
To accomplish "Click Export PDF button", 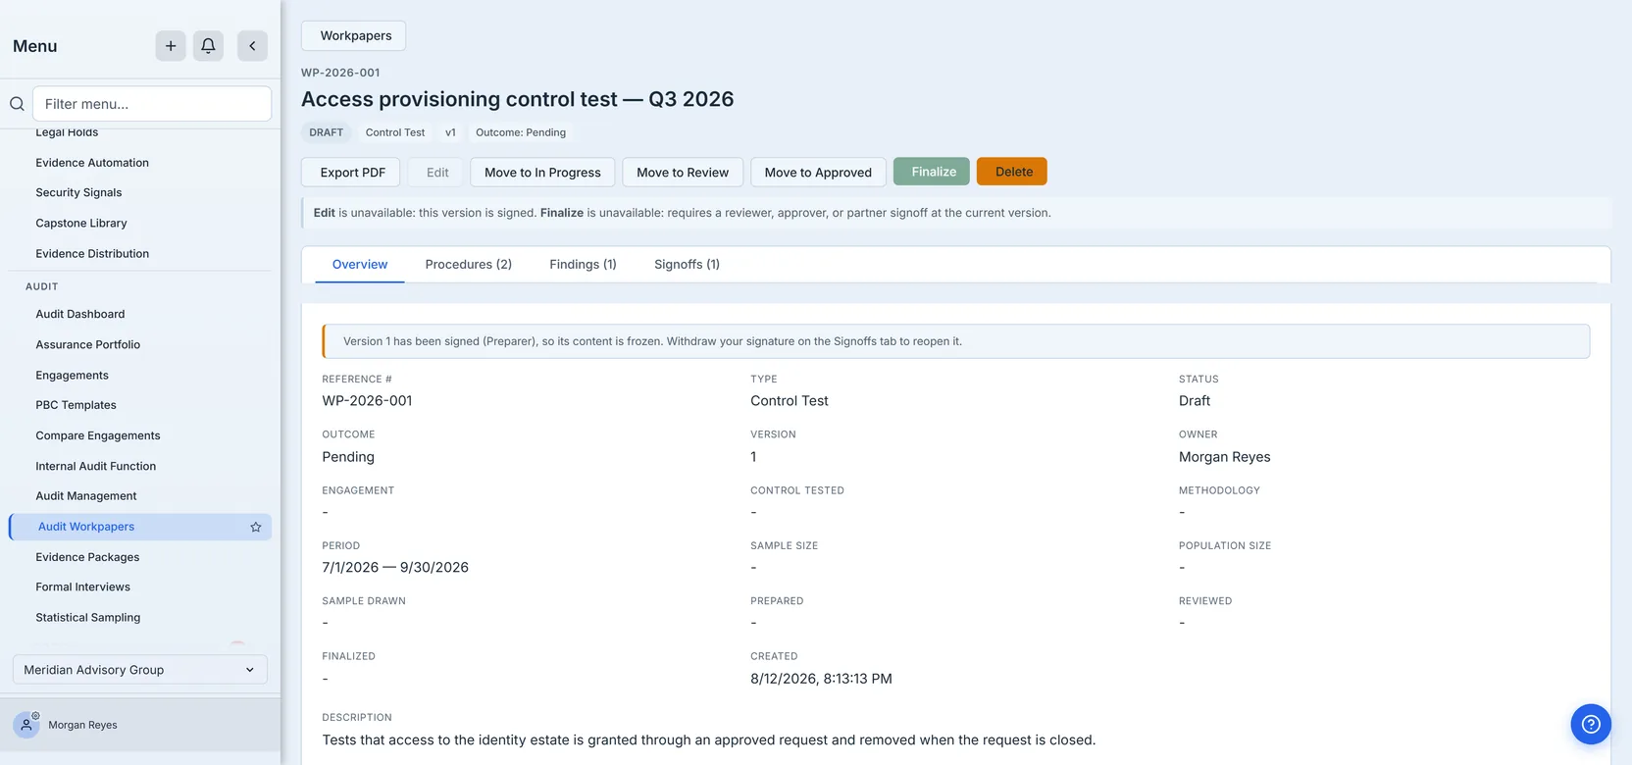I will point(350,172).
